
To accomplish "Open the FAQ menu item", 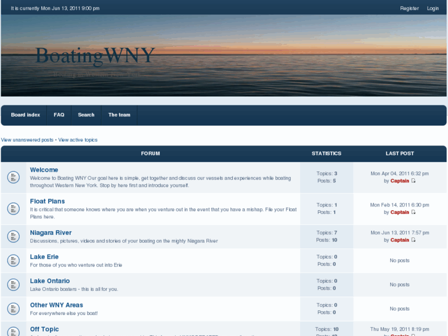I will point(59,115).
